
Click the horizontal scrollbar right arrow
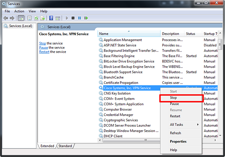tap(215, 140)
